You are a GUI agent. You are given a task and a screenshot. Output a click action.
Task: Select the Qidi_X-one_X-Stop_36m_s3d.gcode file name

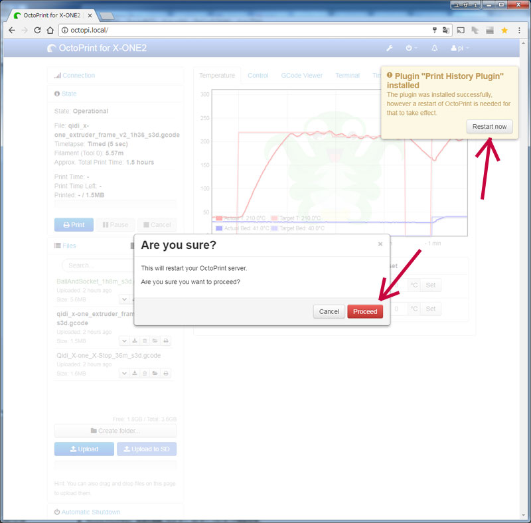(108, 355)
